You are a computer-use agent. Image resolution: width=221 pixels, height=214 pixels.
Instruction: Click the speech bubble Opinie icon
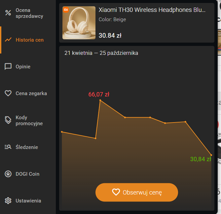8,66
